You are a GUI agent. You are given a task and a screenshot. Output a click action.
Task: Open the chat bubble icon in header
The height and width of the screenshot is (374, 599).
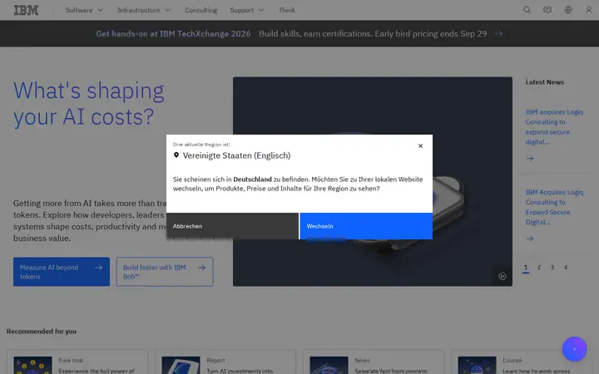tap(547, 10)
